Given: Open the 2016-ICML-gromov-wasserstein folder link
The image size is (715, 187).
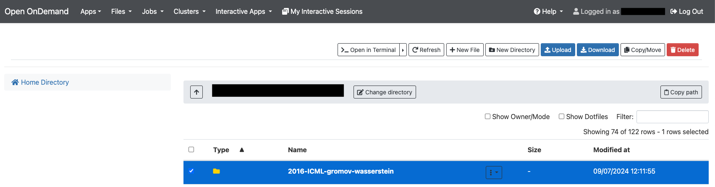Looking at the screenshot, I should [340, 171].
